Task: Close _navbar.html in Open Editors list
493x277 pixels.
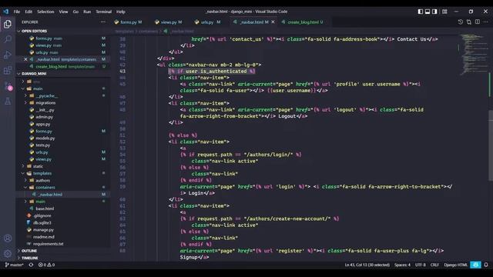Action: pyautogui.click(x=25, y=59)
